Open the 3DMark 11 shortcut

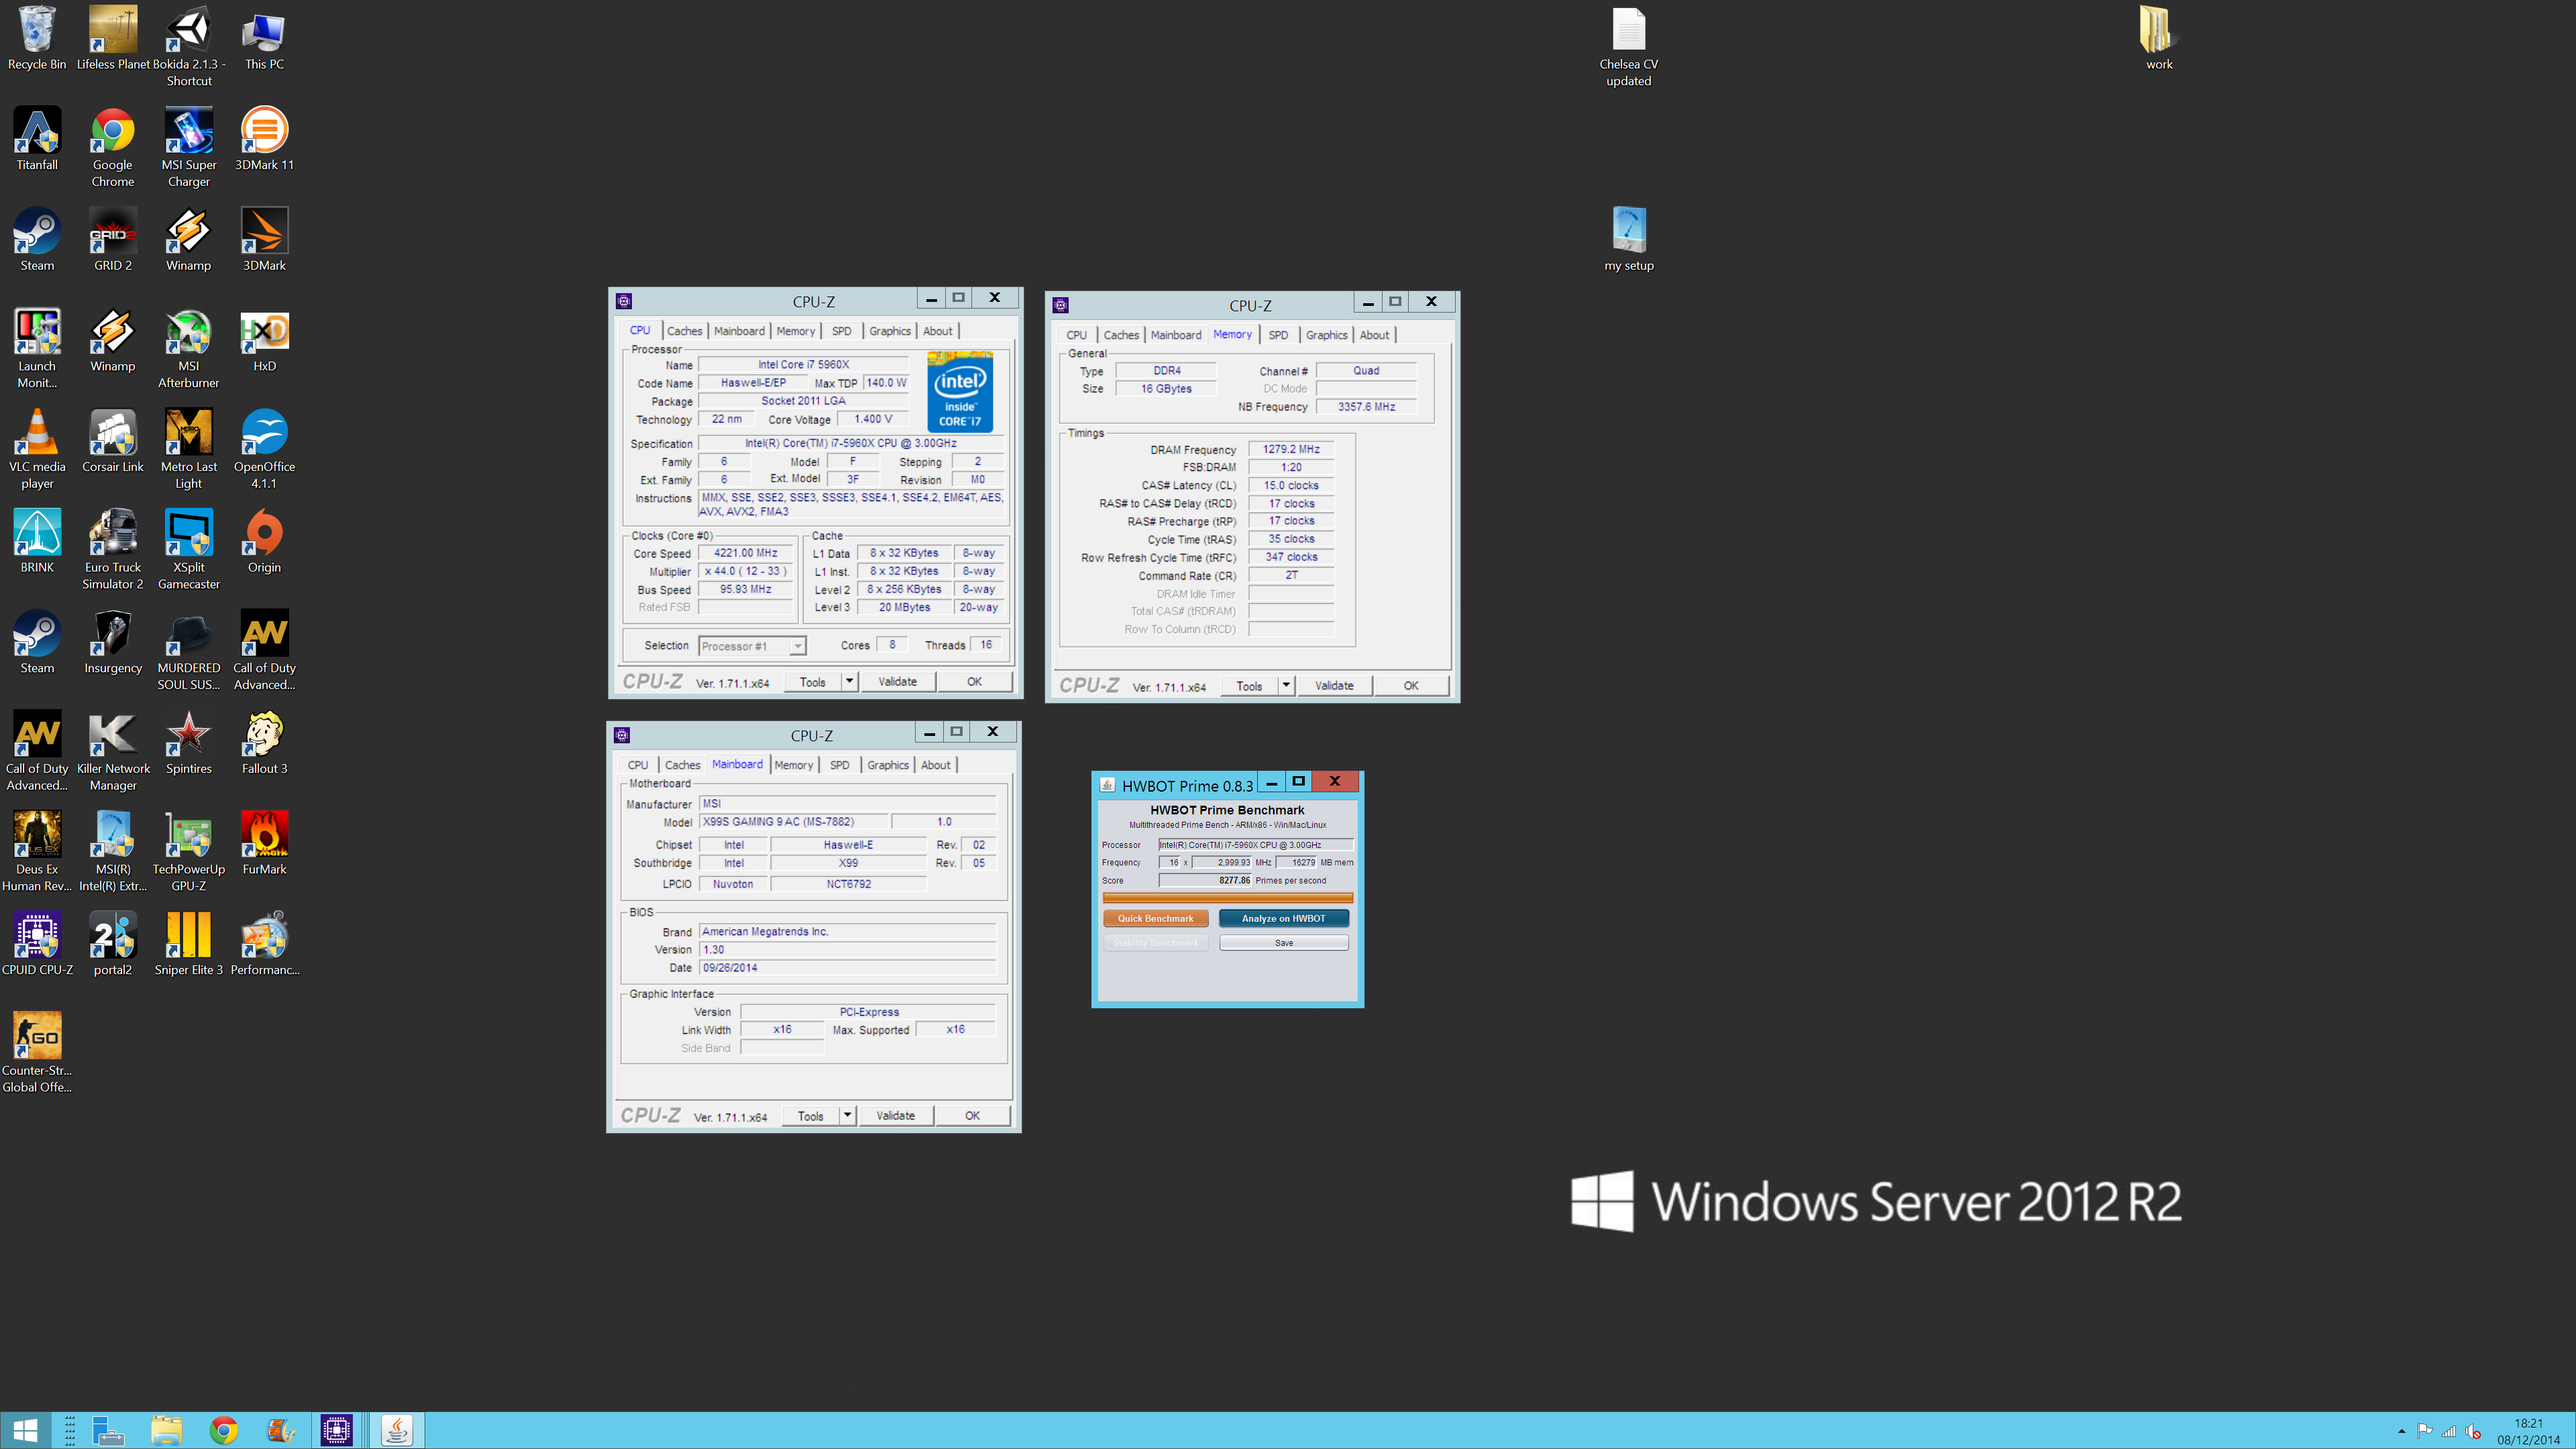264,139
